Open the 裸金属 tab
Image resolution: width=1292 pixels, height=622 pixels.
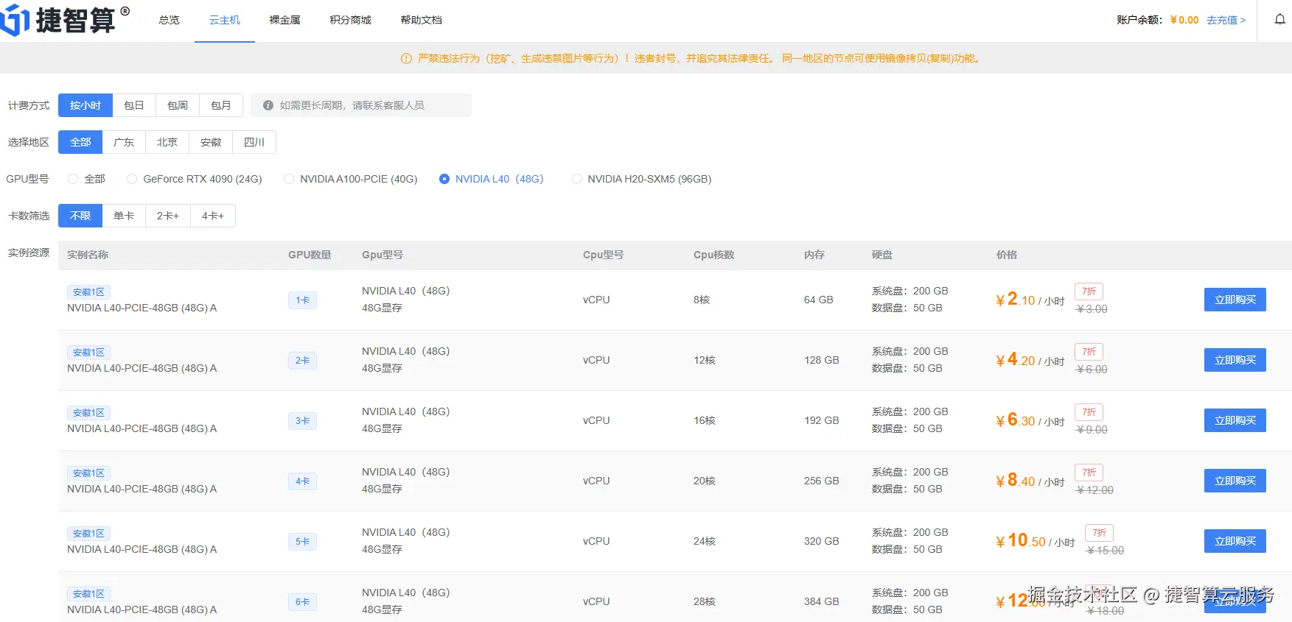click(284, 20)
